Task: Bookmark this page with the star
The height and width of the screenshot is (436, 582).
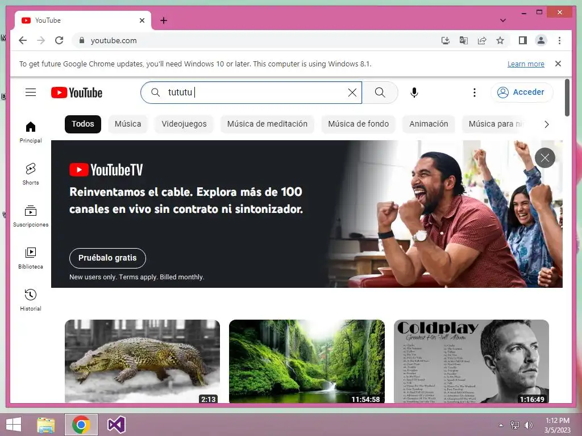Action: click(x=500, y=40)
